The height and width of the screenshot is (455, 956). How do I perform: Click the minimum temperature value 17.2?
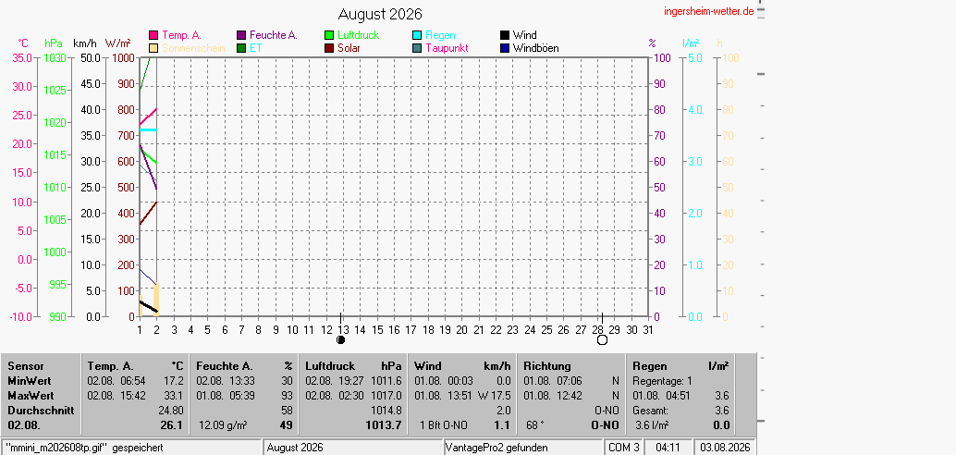click(x=173, y=381)
